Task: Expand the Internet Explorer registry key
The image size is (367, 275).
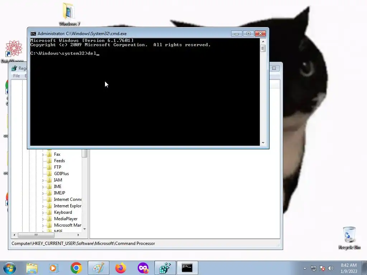Action: [x=43, y=206]
